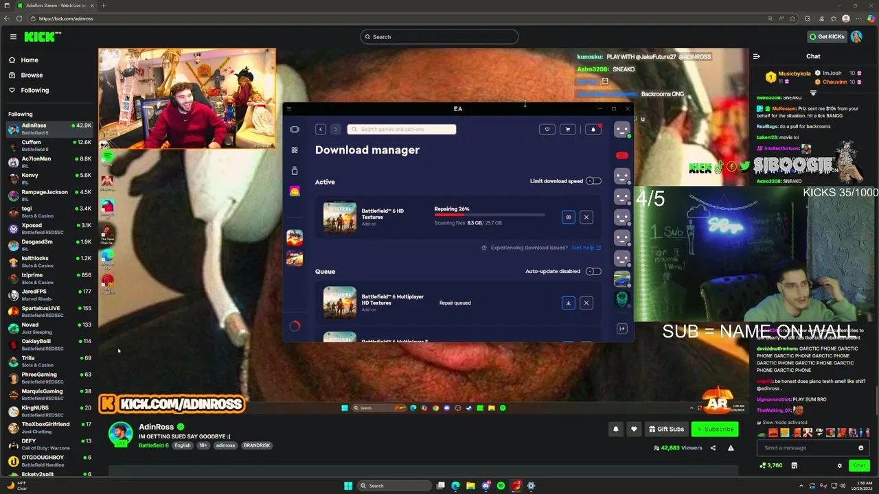Open chat settings gear icon

pos(839,466)
